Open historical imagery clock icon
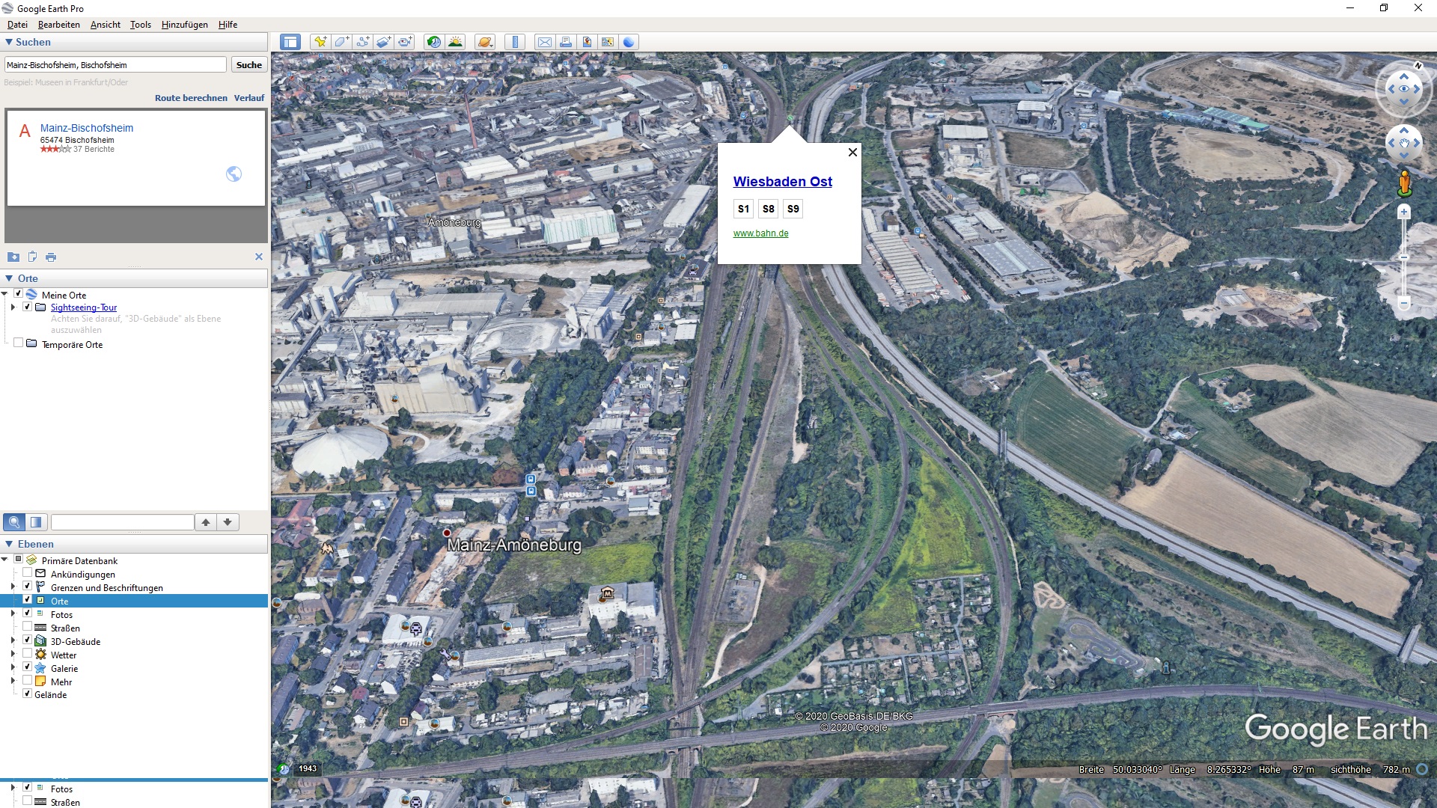 click(x=433, y=42)
